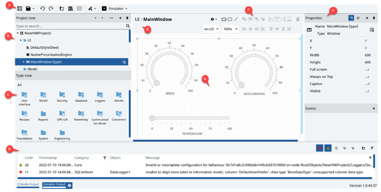Select the Alarms type folder icon
This screenshot has width=381, height=192.
tap(119, 95)
